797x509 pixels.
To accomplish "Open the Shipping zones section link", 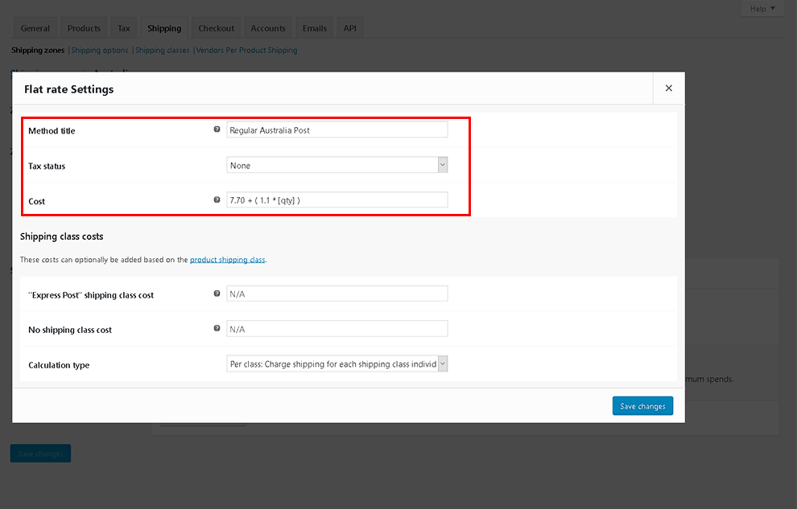I will coord(38,50).
